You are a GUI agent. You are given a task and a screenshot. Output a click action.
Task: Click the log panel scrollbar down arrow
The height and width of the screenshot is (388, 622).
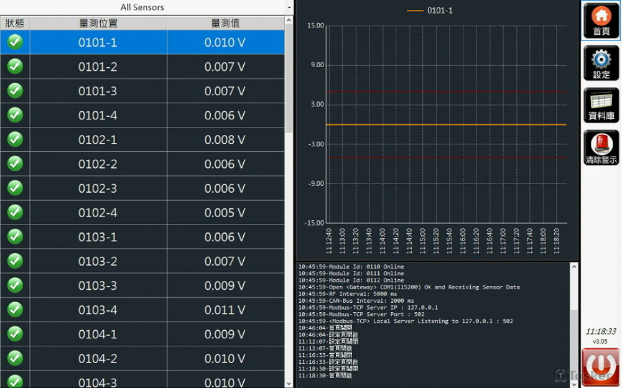[x=573, y=383]
